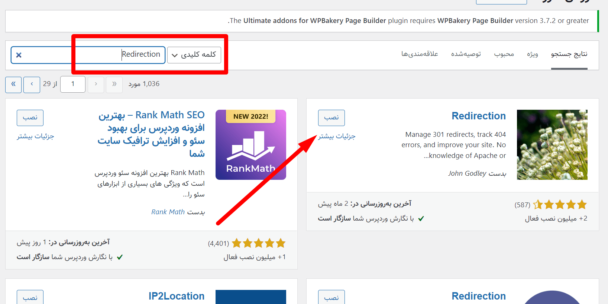This screenshot has width=608, height=304.
Task: Click the current page number field
Action: coord(73,85)
